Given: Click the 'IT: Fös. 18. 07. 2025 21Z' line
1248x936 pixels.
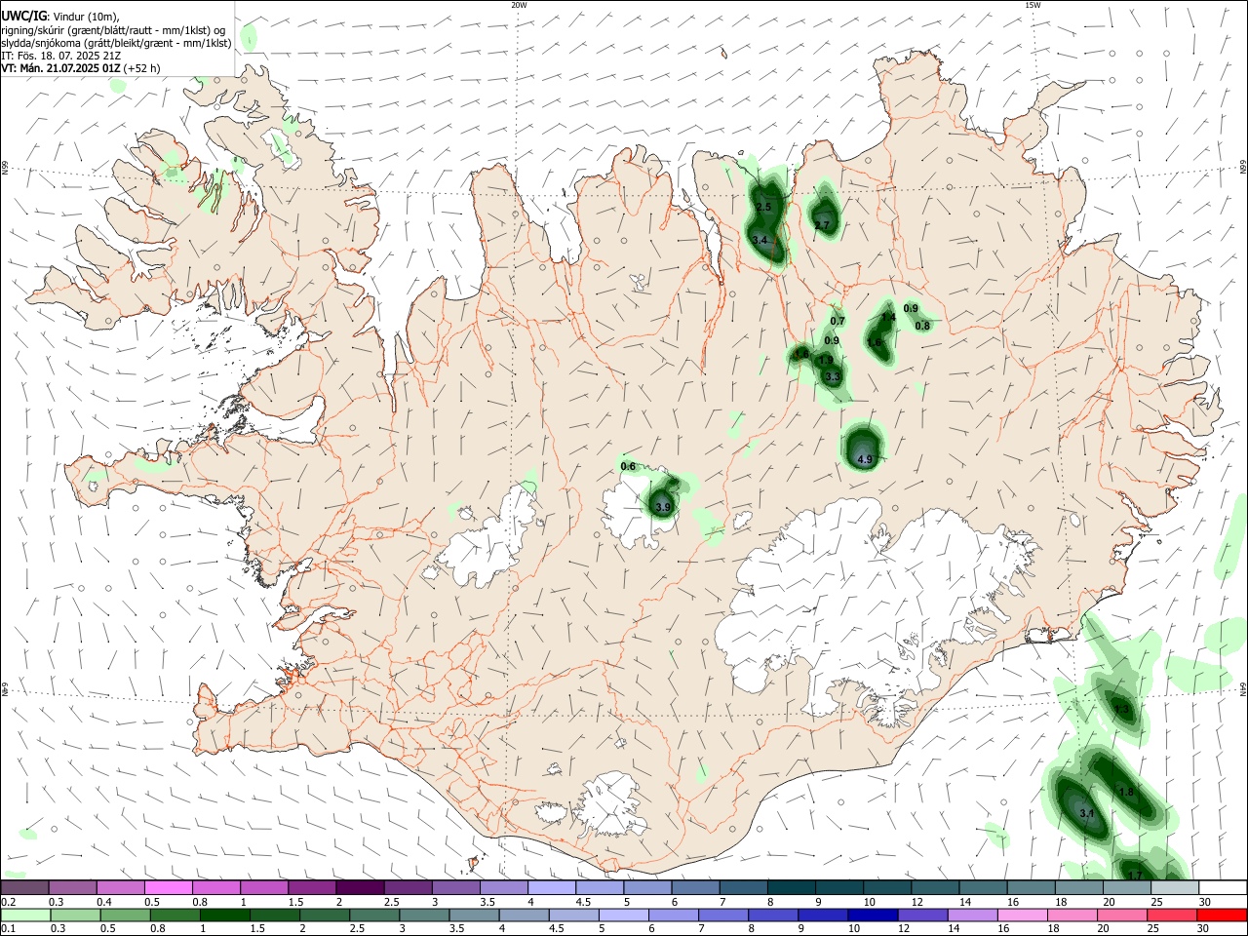Looking at the screenshot, I should point(60,56).
